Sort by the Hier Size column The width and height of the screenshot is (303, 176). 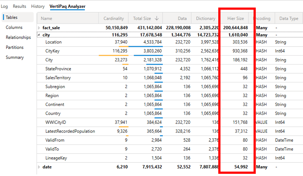coord(236,18)
